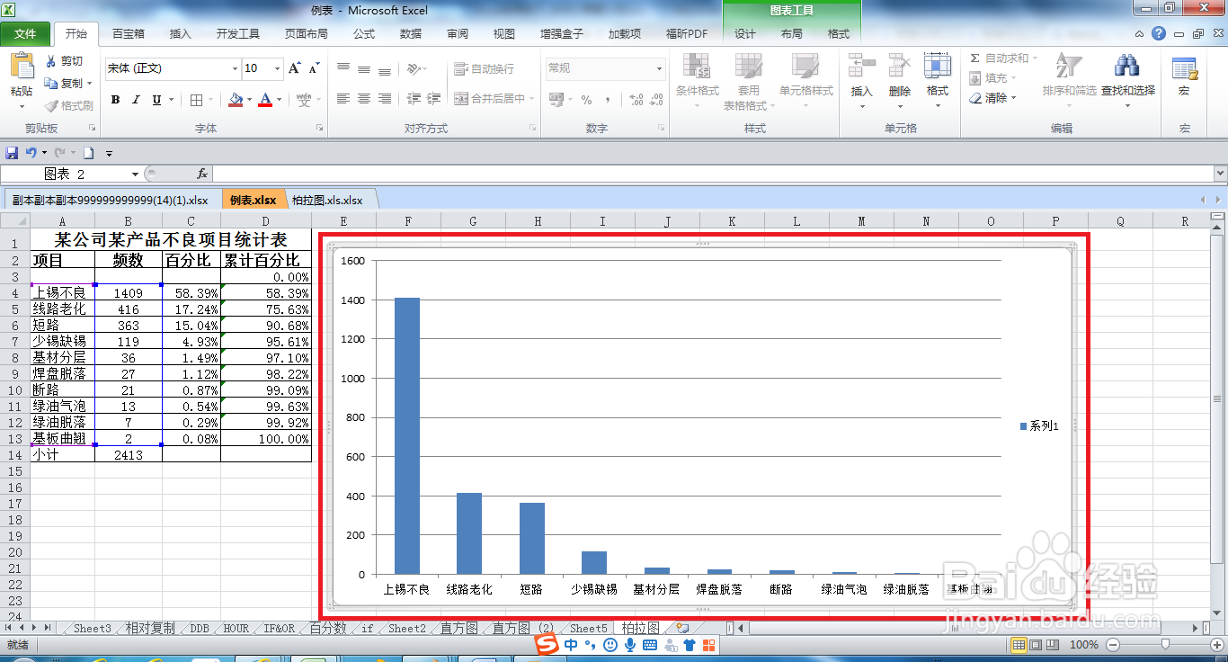Viewport: 1228px width, 662px height.
Task: Toggle align text left
Action: (343, 99)
